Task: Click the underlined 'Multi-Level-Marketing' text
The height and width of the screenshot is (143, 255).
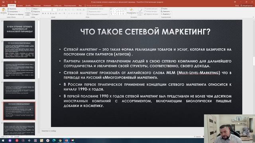Action: [198, 73]
